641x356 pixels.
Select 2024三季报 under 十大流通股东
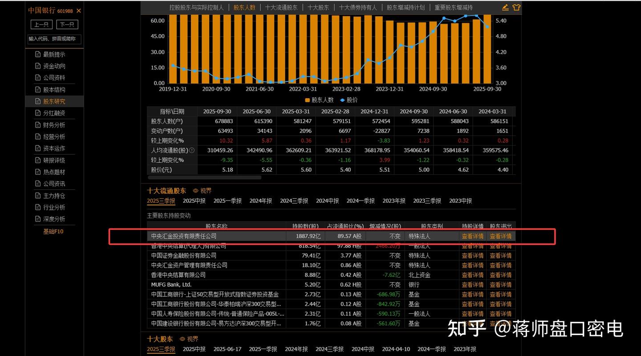click(294, 201)
